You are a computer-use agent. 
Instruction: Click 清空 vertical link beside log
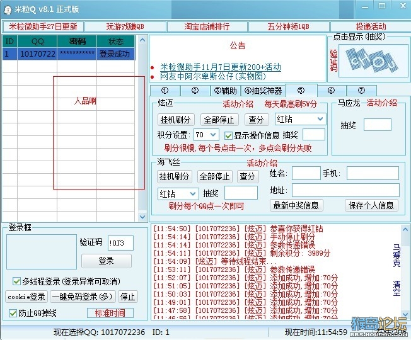pyautogui.click(x=397, y=288)
